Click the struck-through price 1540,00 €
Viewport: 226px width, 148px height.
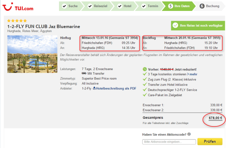click(167, 69)
